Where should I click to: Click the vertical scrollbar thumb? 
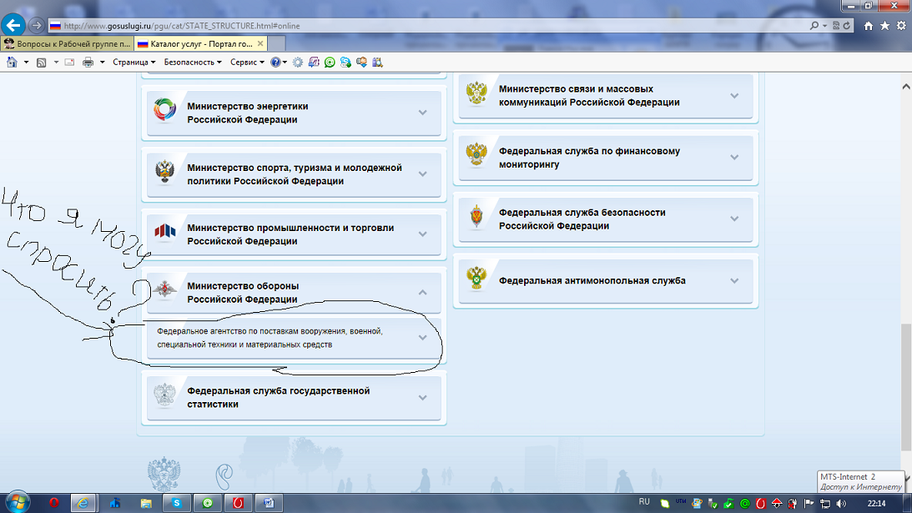tap(906, 386)
